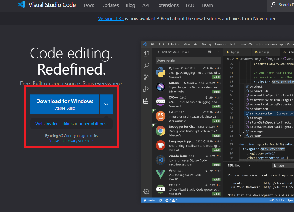Screen dimensions: 295x212
Task: Click the sync changes icon in status bar
Action: [160, 200]
